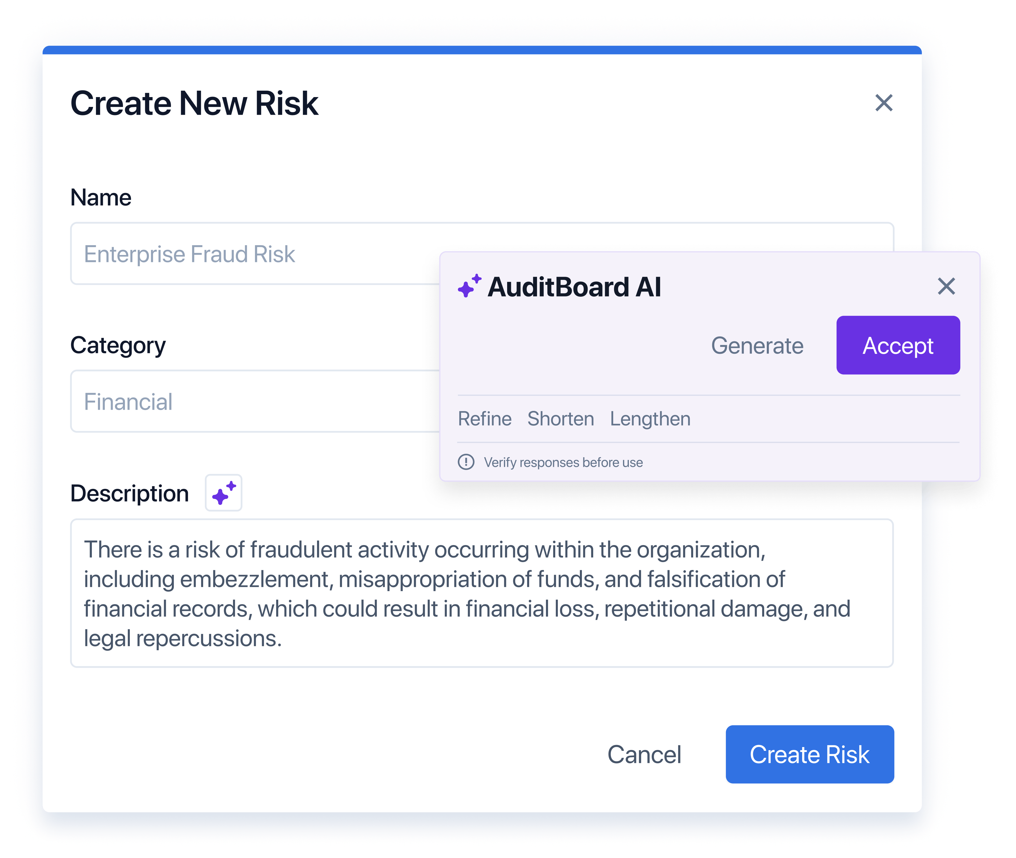Click inside the Description text area
This screenshot has width=1016, height=858.
click(x=482, y=593)
